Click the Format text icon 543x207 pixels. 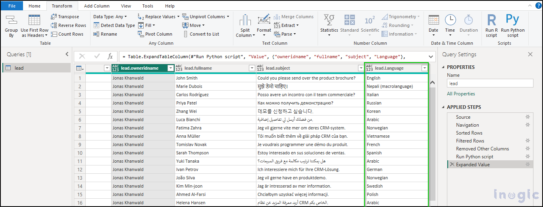pos(264,20)
